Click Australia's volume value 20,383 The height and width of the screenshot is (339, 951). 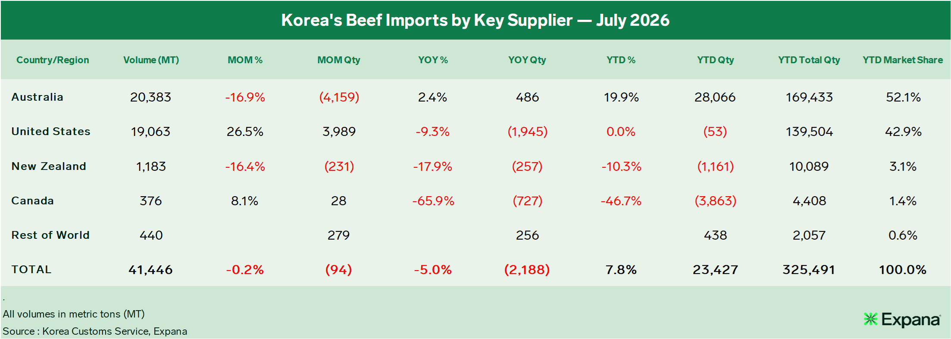tap(151, 97)
